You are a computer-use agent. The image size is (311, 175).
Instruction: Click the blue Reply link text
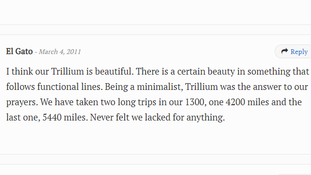(299, 52)
